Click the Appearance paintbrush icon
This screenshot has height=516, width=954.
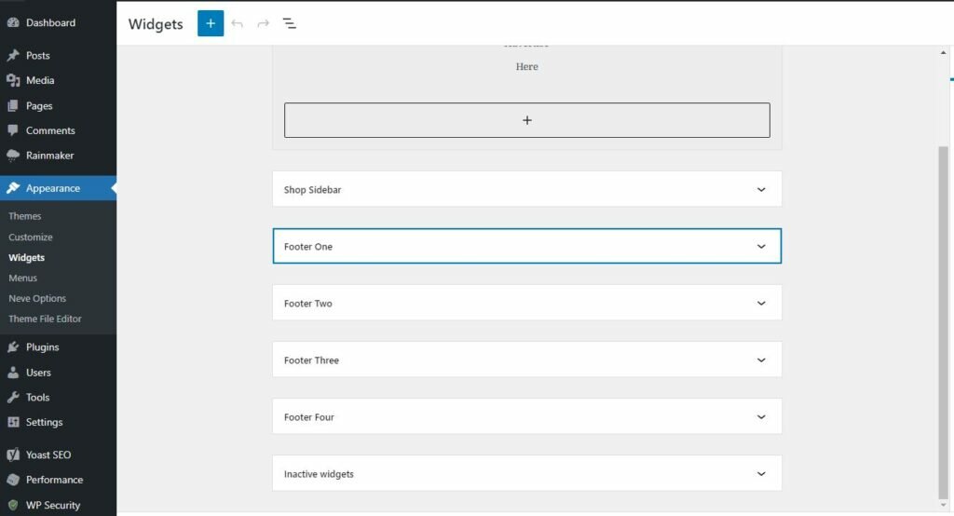tap(13, 188)
